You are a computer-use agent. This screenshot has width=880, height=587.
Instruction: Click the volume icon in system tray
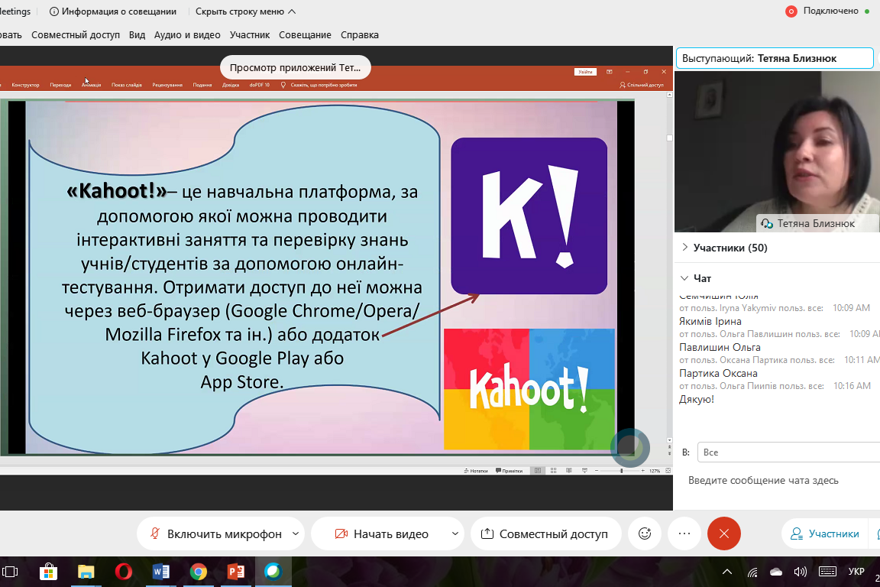(x=801, y=572)
